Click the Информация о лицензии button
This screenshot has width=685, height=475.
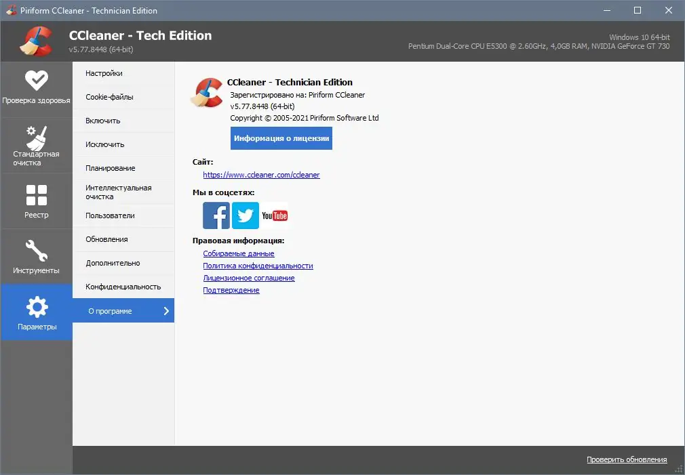(281, 138)
